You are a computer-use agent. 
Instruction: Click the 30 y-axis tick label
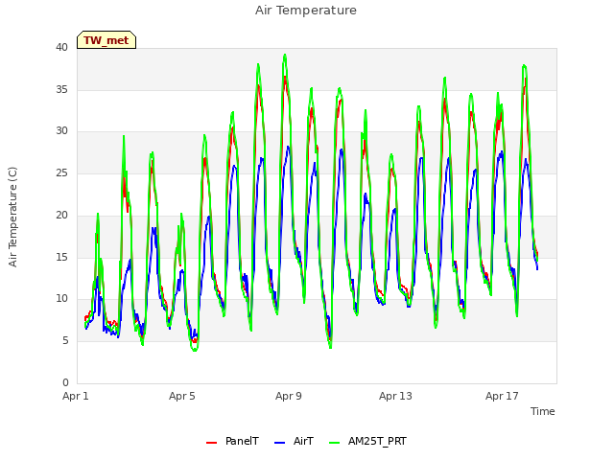(x=61, y=131)
